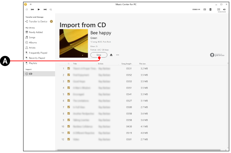
Task: Open the hamburger menu in the title bar
Action: tap(31, 4)
